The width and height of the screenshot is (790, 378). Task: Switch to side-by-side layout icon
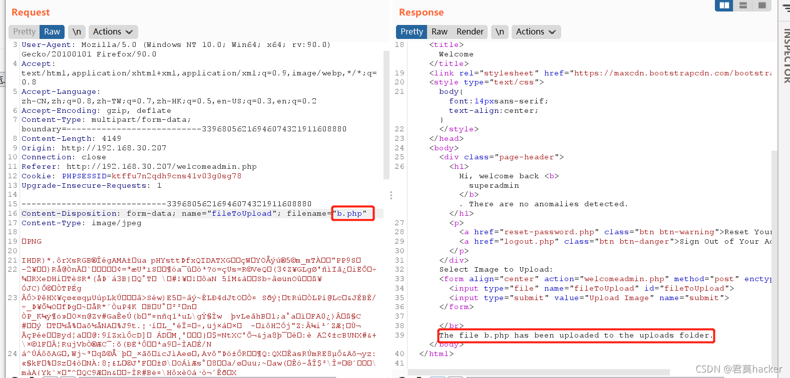coord(724,5)
